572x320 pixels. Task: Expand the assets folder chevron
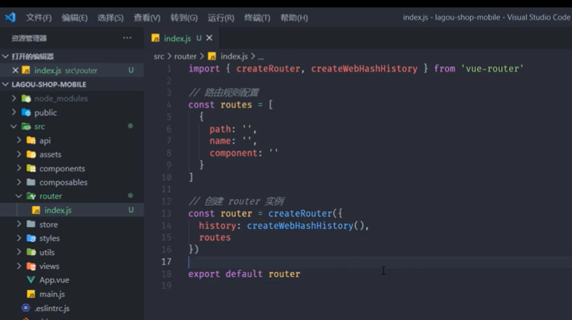tap(19, 154)
